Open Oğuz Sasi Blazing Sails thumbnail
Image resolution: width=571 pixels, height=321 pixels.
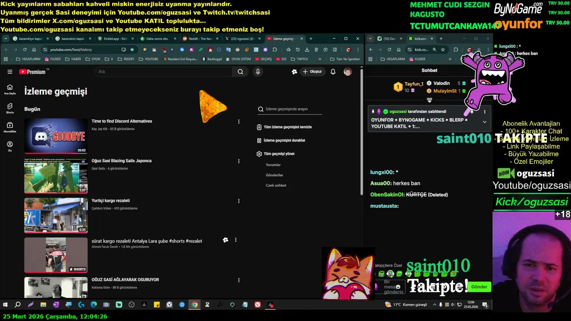56,176
